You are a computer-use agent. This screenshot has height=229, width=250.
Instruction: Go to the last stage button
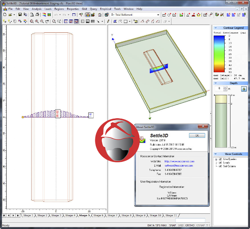point(18,215)
